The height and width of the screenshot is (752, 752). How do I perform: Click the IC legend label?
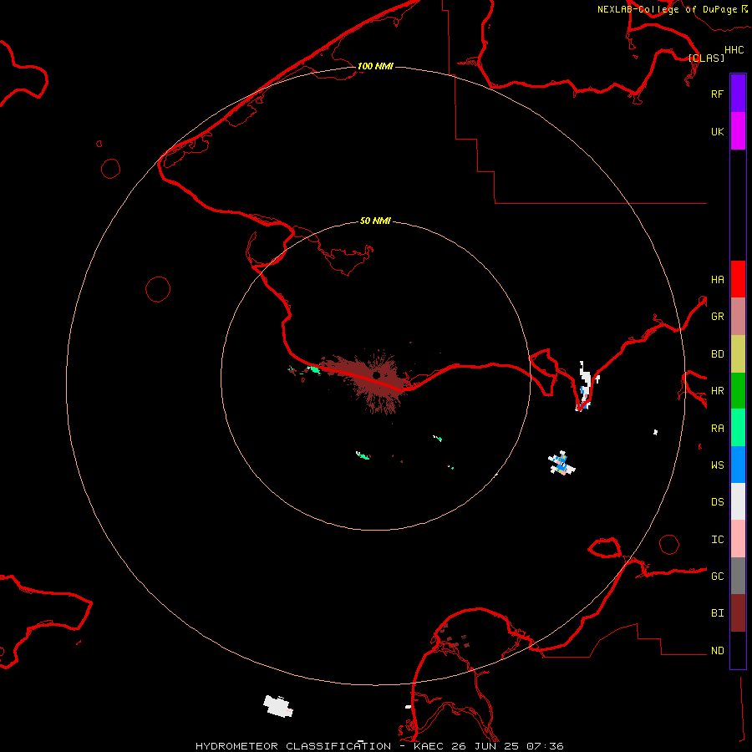coord(717,540)
